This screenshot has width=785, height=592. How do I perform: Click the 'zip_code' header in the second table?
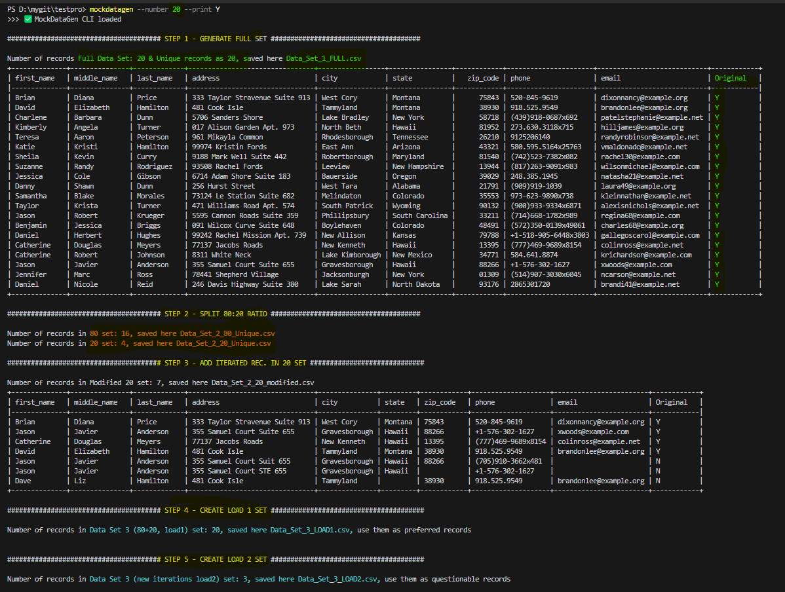click(x=440, y=402)
